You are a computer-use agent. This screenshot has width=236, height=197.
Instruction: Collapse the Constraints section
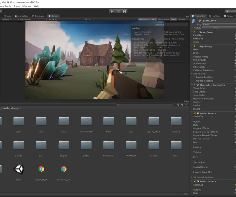point(192,74)
